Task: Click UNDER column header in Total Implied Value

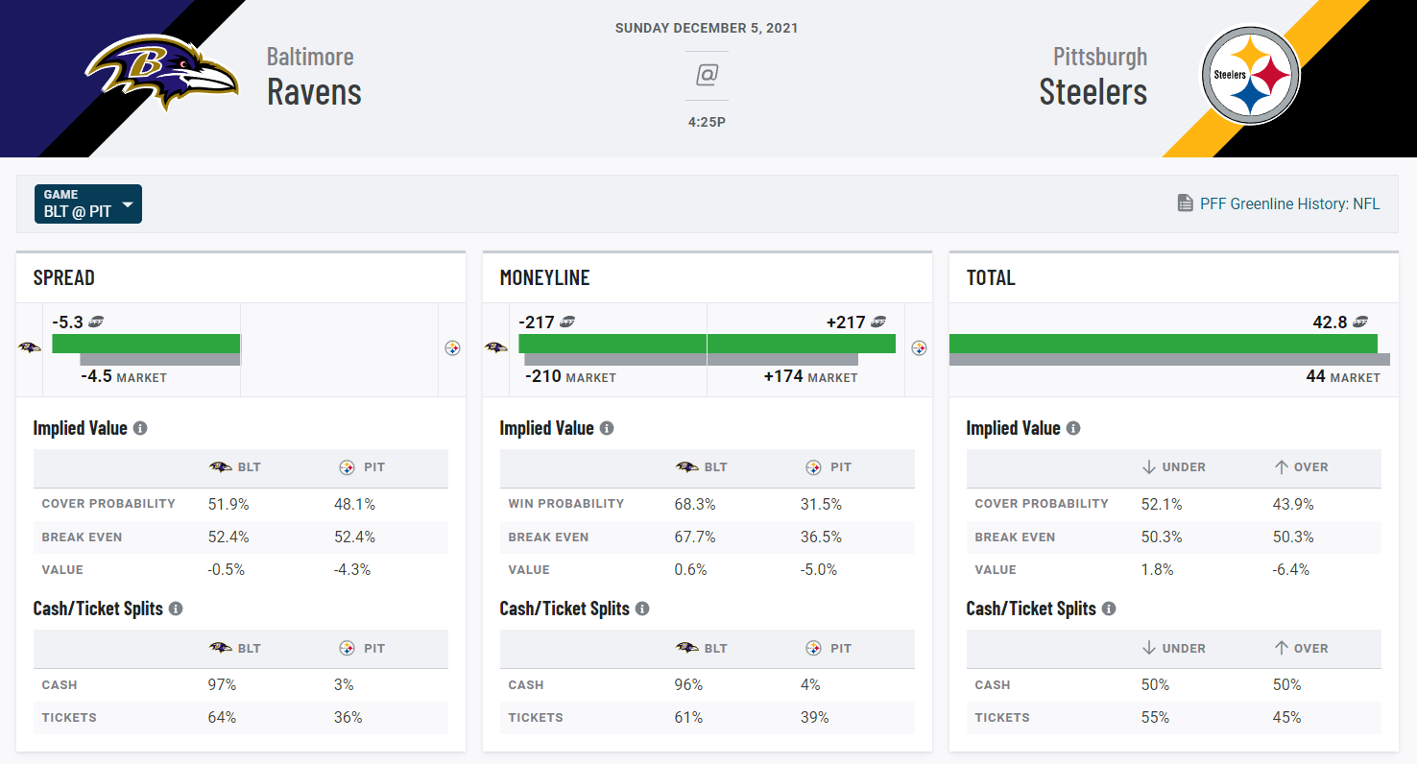Action: [1173, 467]
